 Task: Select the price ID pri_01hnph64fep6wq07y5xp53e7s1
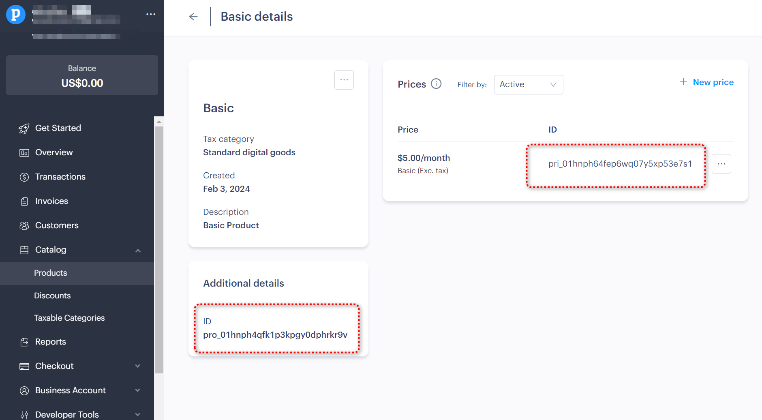click(620, 164)
